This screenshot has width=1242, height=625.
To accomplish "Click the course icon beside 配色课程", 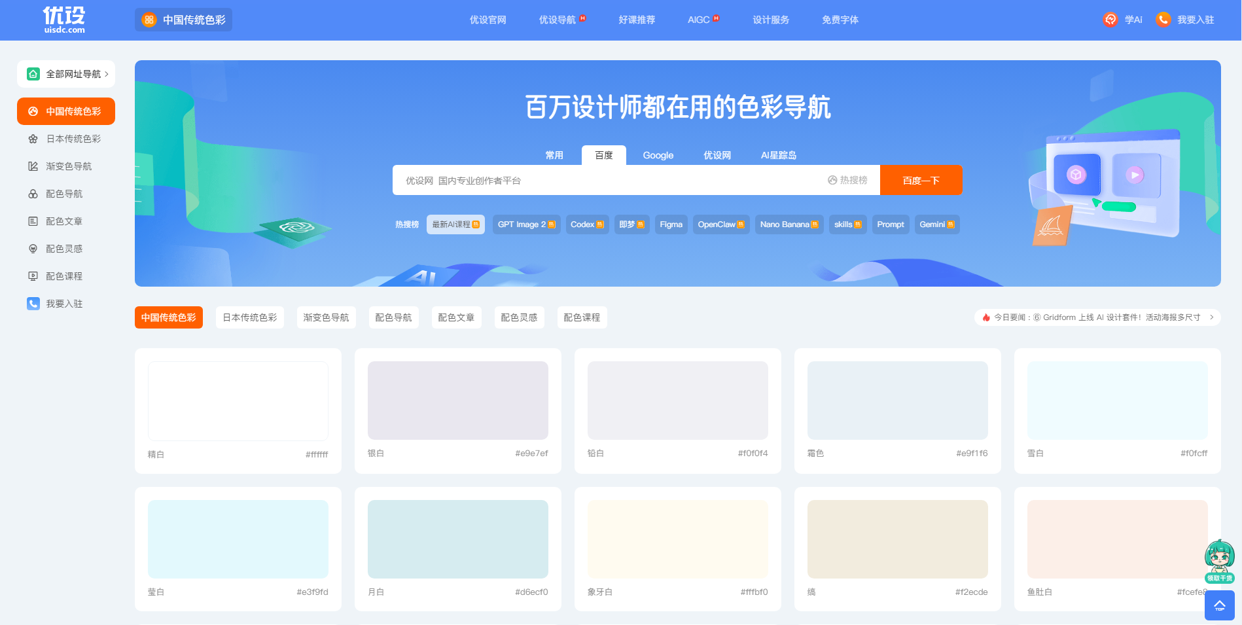I will [x=33, y=276].
